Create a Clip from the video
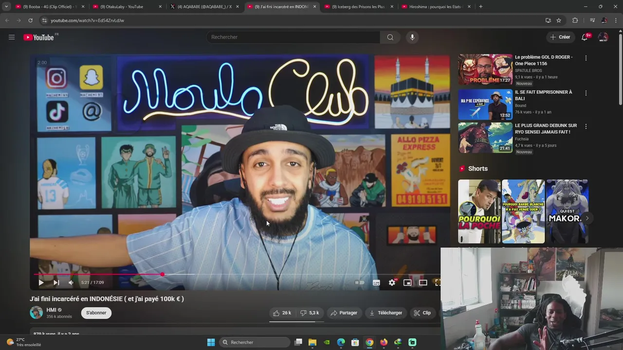 pos(422,313)
